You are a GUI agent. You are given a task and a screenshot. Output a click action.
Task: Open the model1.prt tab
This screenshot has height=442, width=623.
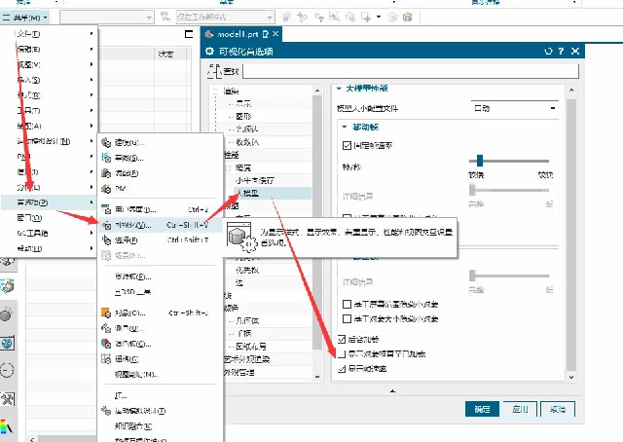[x=235, y=34]
